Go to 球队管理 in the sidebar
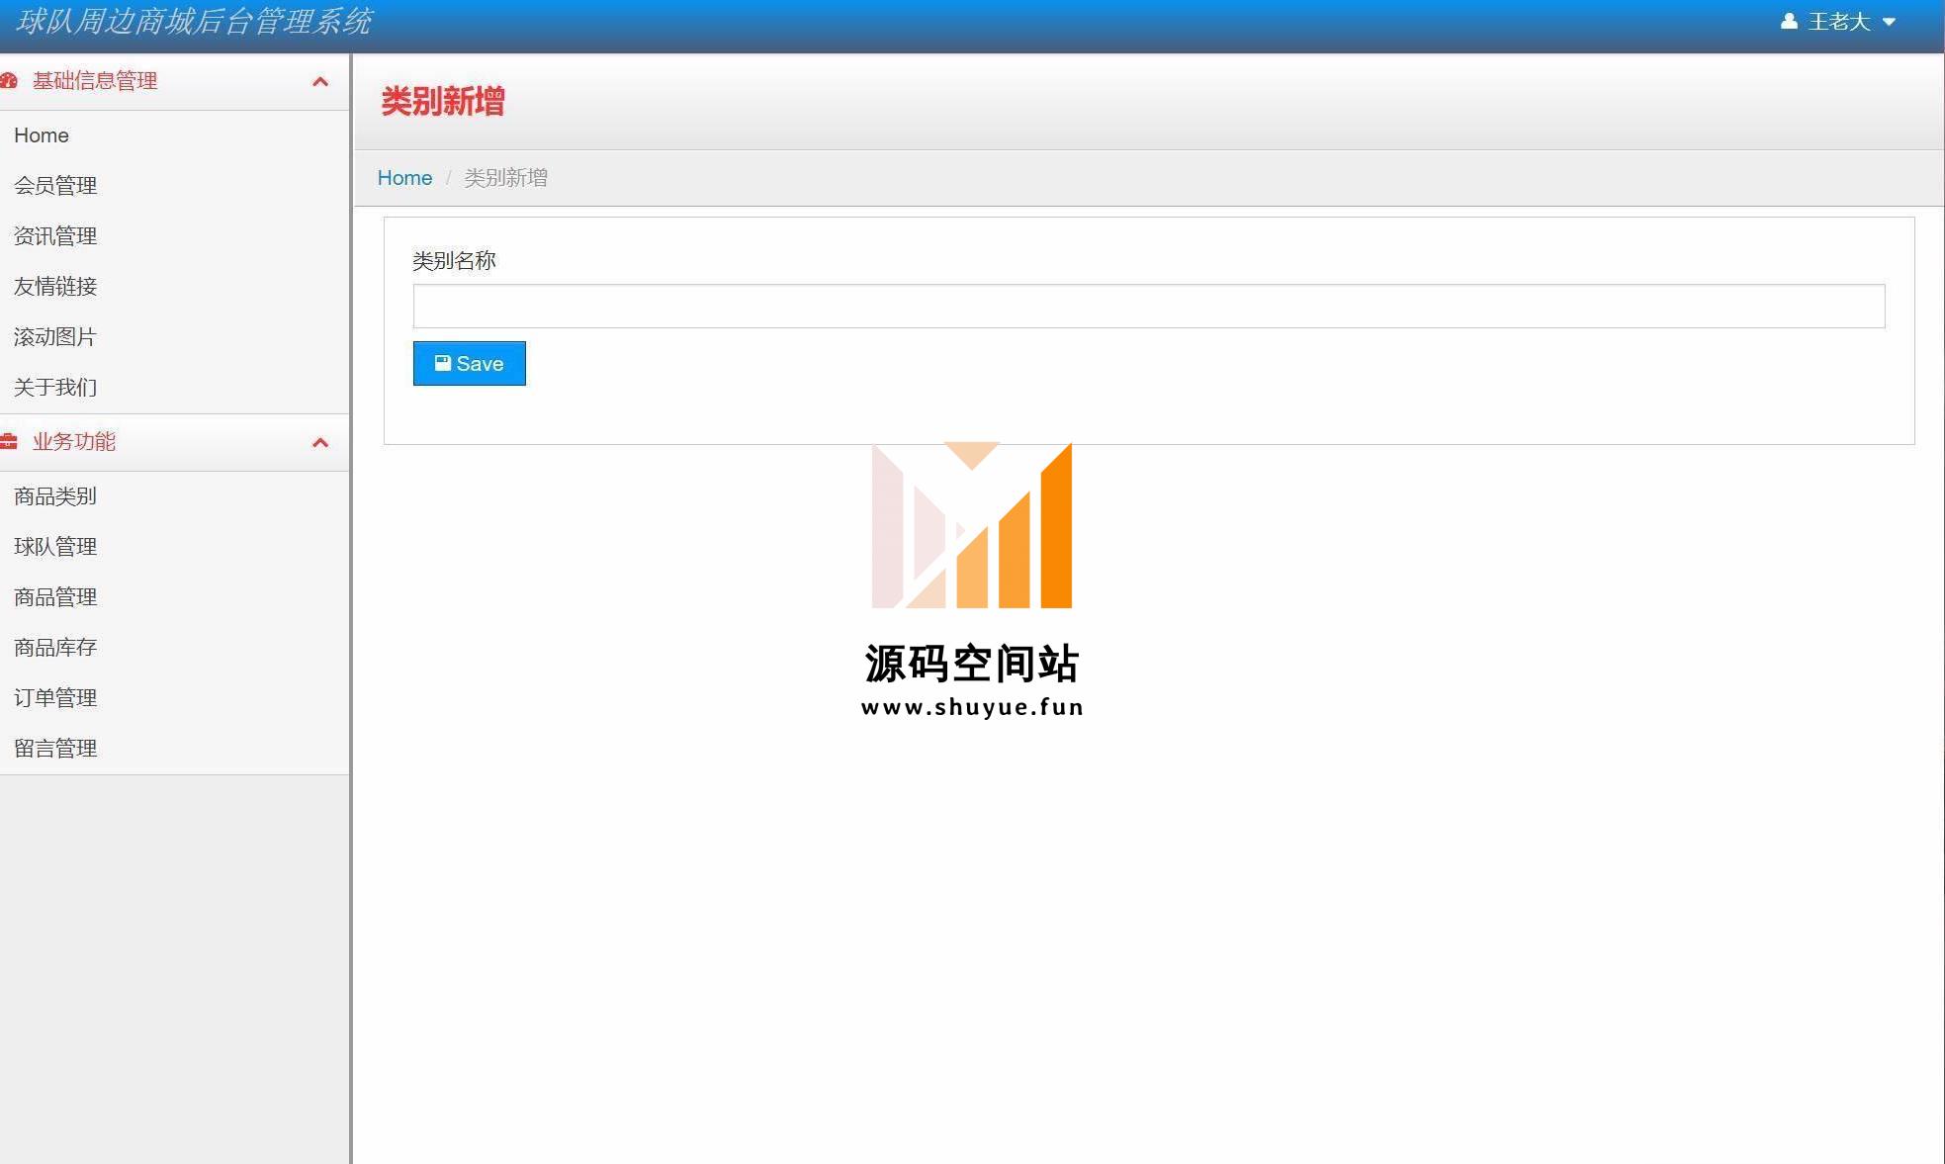The height and width of the screenshot is (1164, 1945). pos(55,547)
